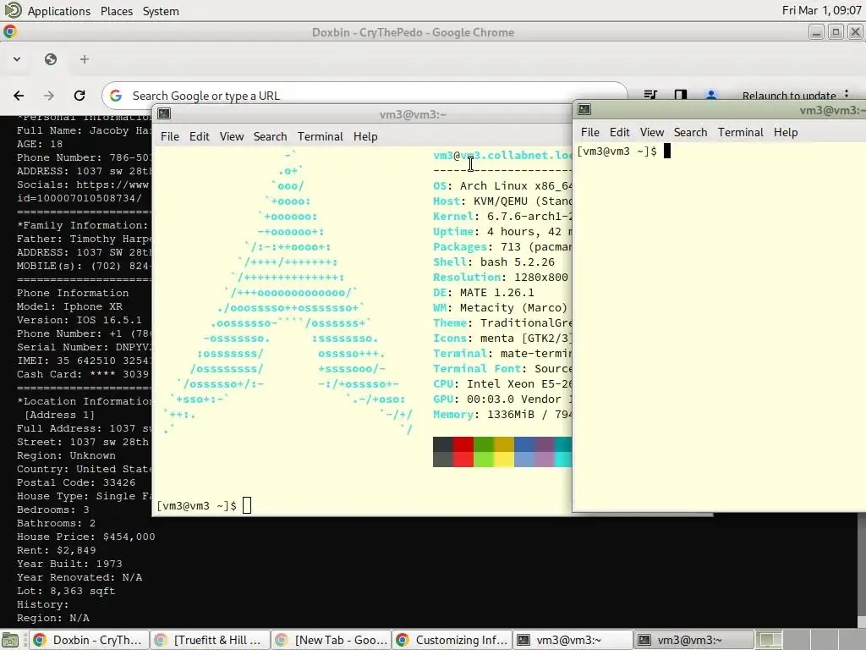Open Help menu in the empty terminal

pyautogui.click(x=786, y=132)
